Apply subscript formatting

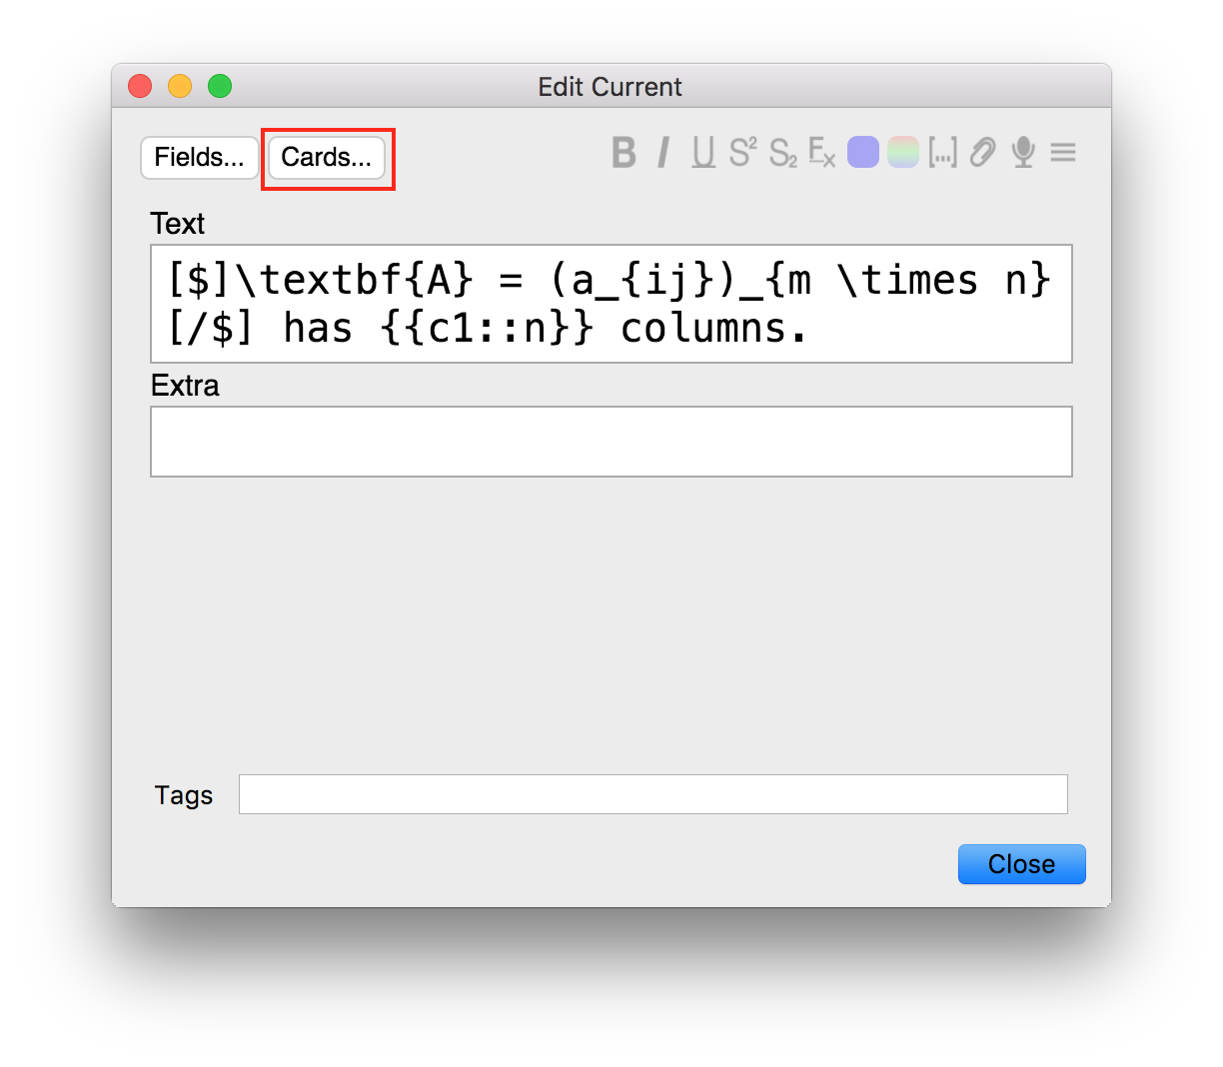[782, 153]
